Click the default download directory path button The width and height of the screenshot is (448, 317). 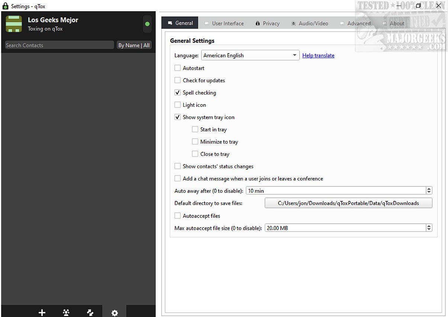click(348, 203)
